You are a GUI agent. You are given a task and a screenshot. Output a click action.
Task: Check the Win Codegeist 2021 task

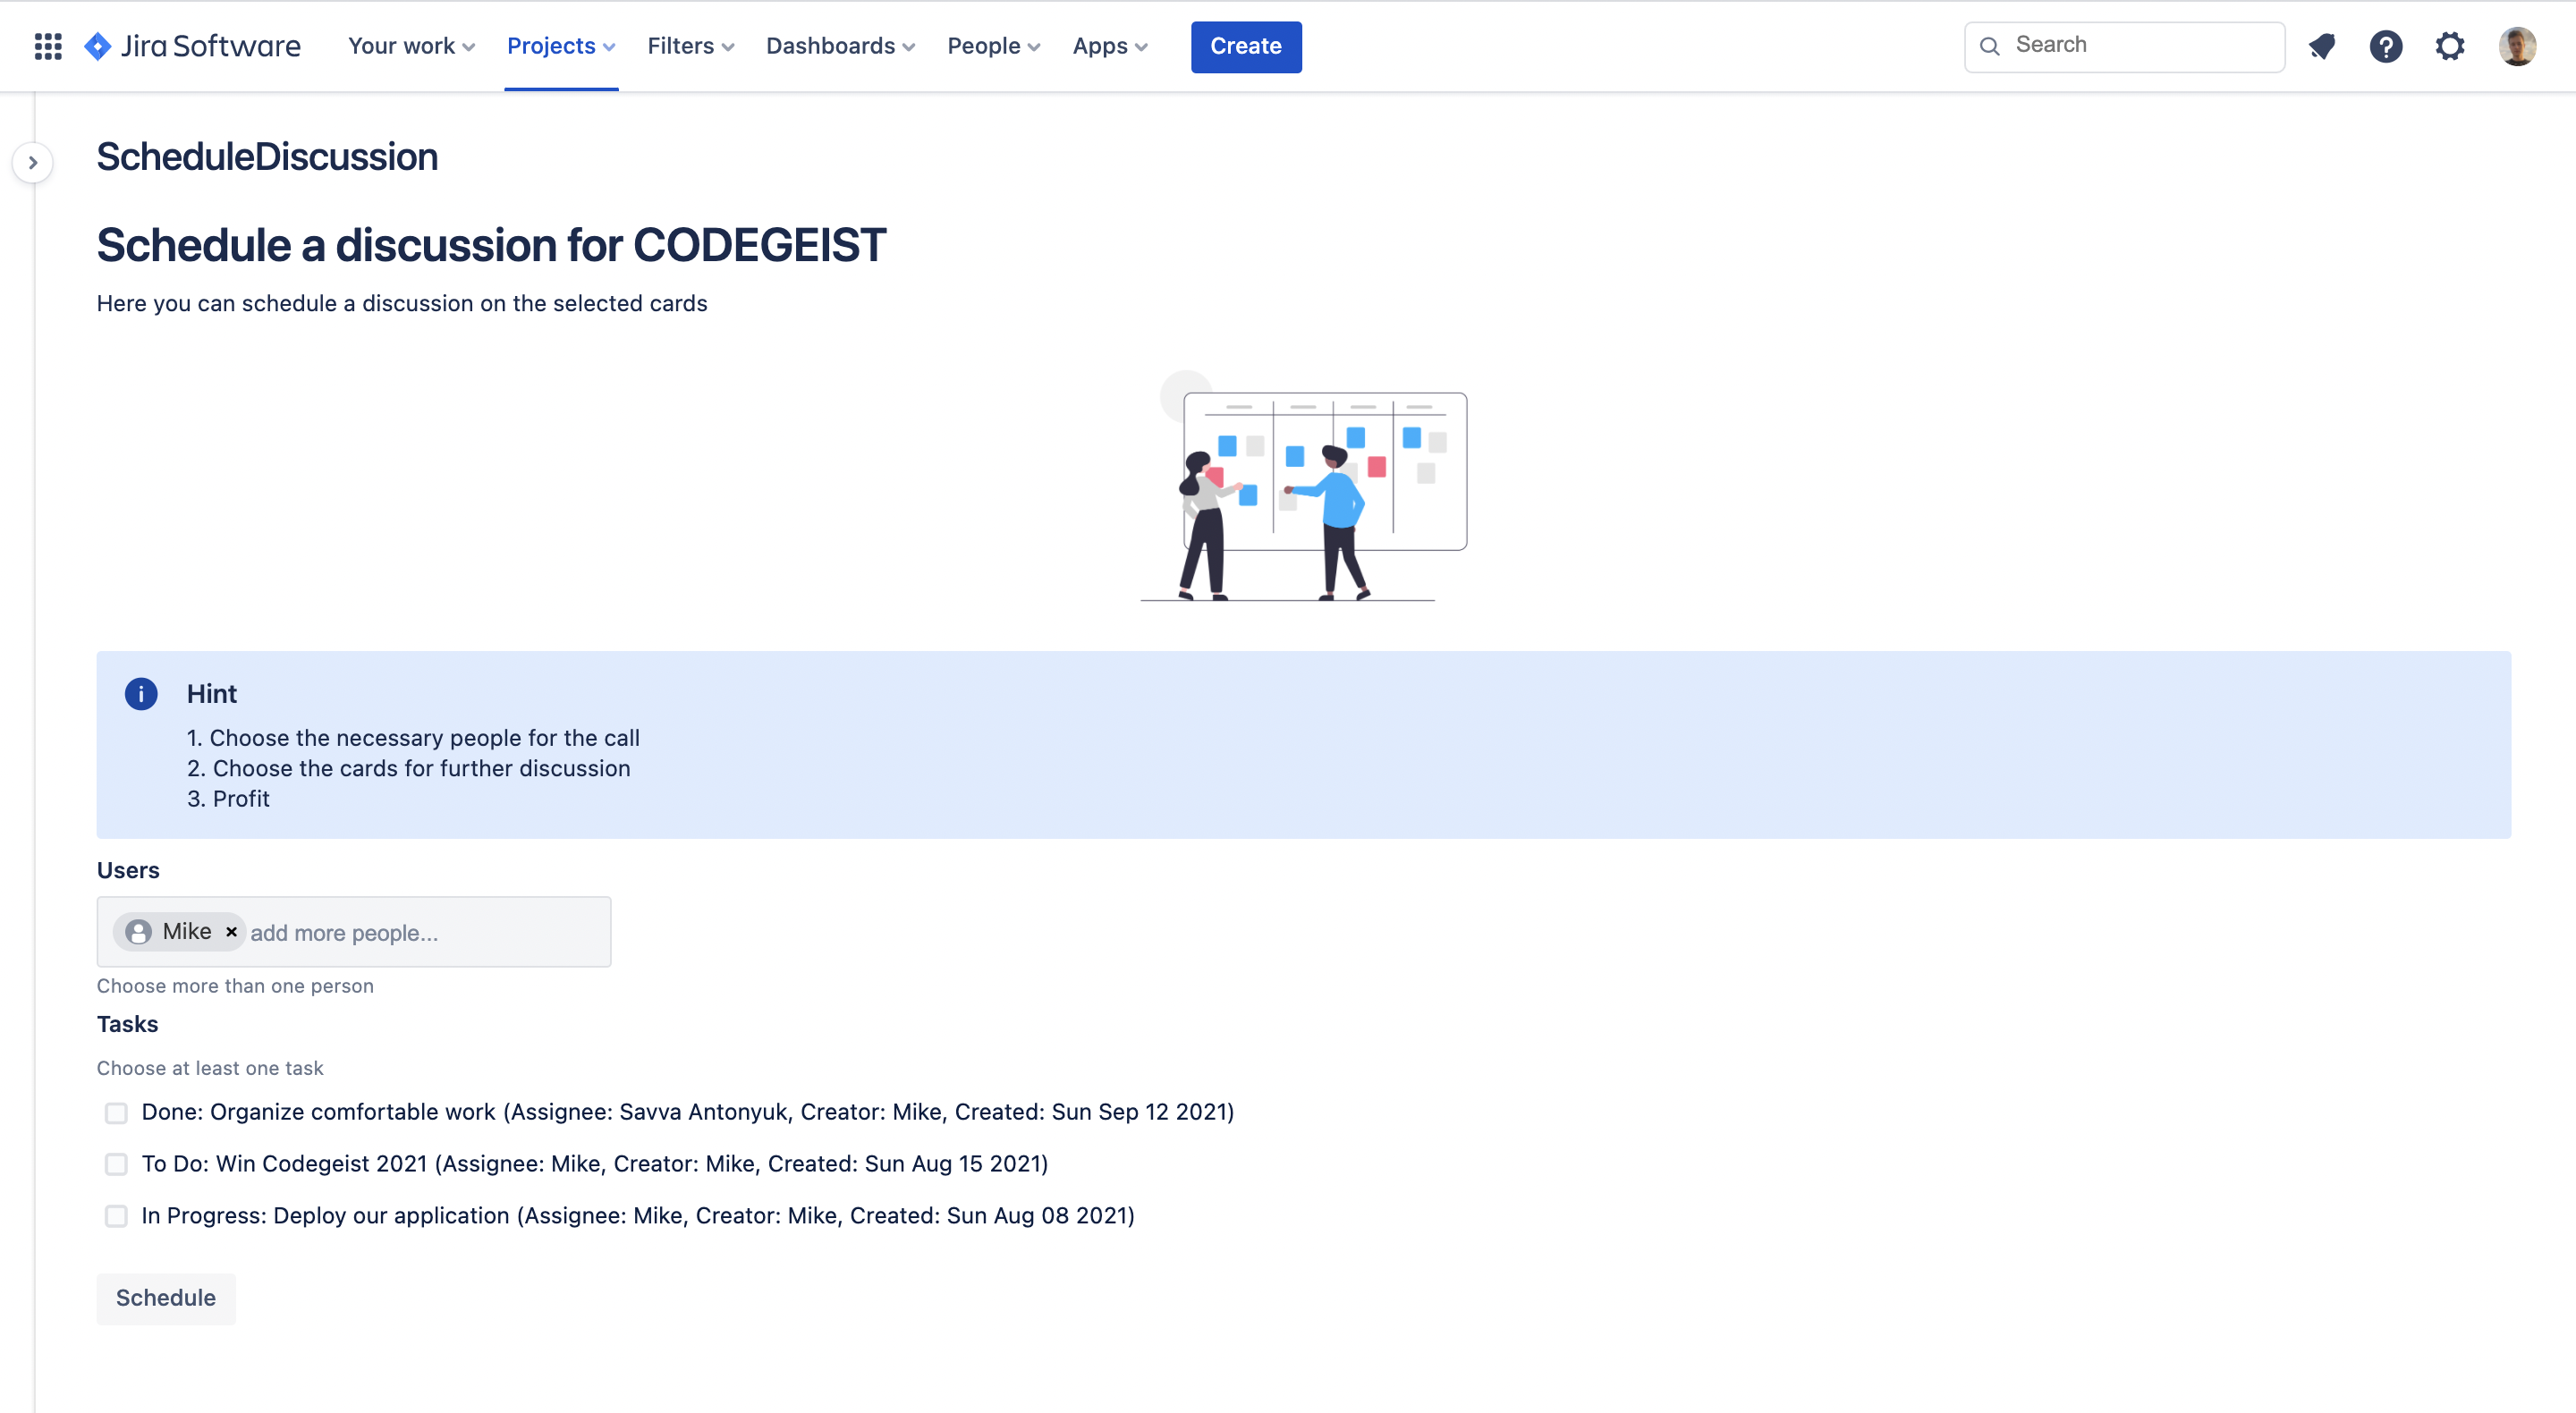click(x=116, y=1164)
